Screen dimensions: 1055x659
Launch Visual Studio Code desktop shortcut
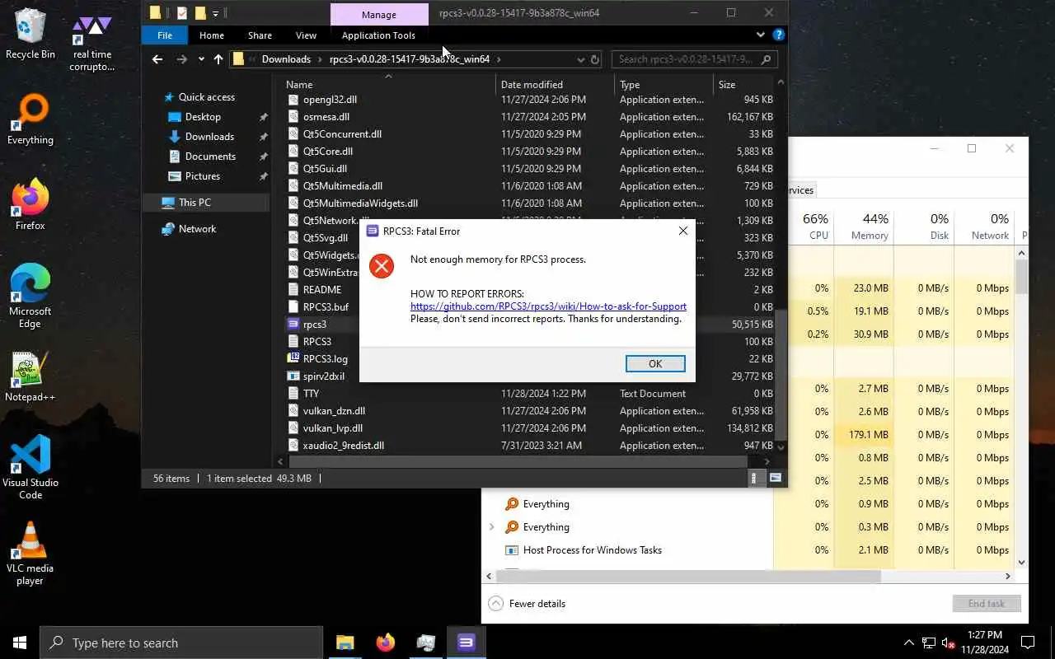coord(30,468)
